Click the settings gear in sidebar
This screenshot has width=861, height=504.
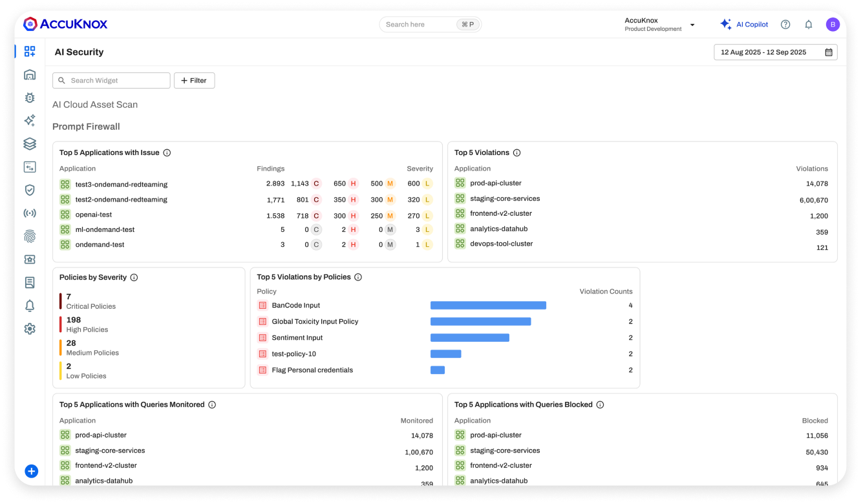click(x=30, y=329)
